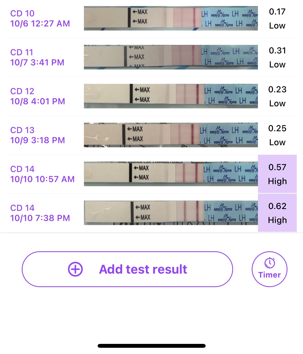Select the CD 14 10/10 10:57 AM entry
Viewport: 303px width, 354px height.
point(42,174)
